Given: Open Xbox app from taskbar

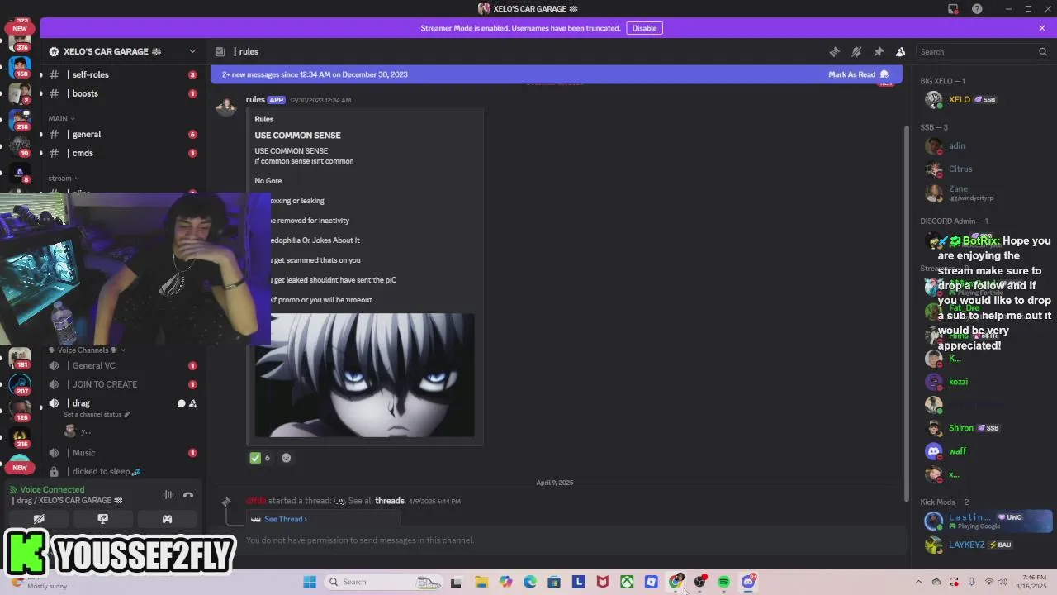Looking at the screenshot, I should [x=627, y=582].
